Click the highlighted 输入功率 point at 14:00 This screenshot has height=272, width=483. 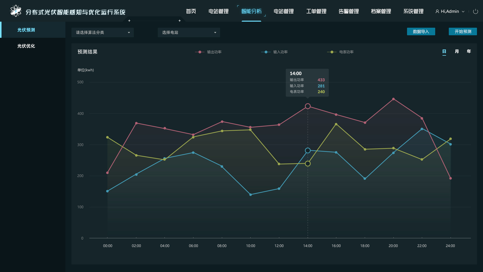coord(308,151)
